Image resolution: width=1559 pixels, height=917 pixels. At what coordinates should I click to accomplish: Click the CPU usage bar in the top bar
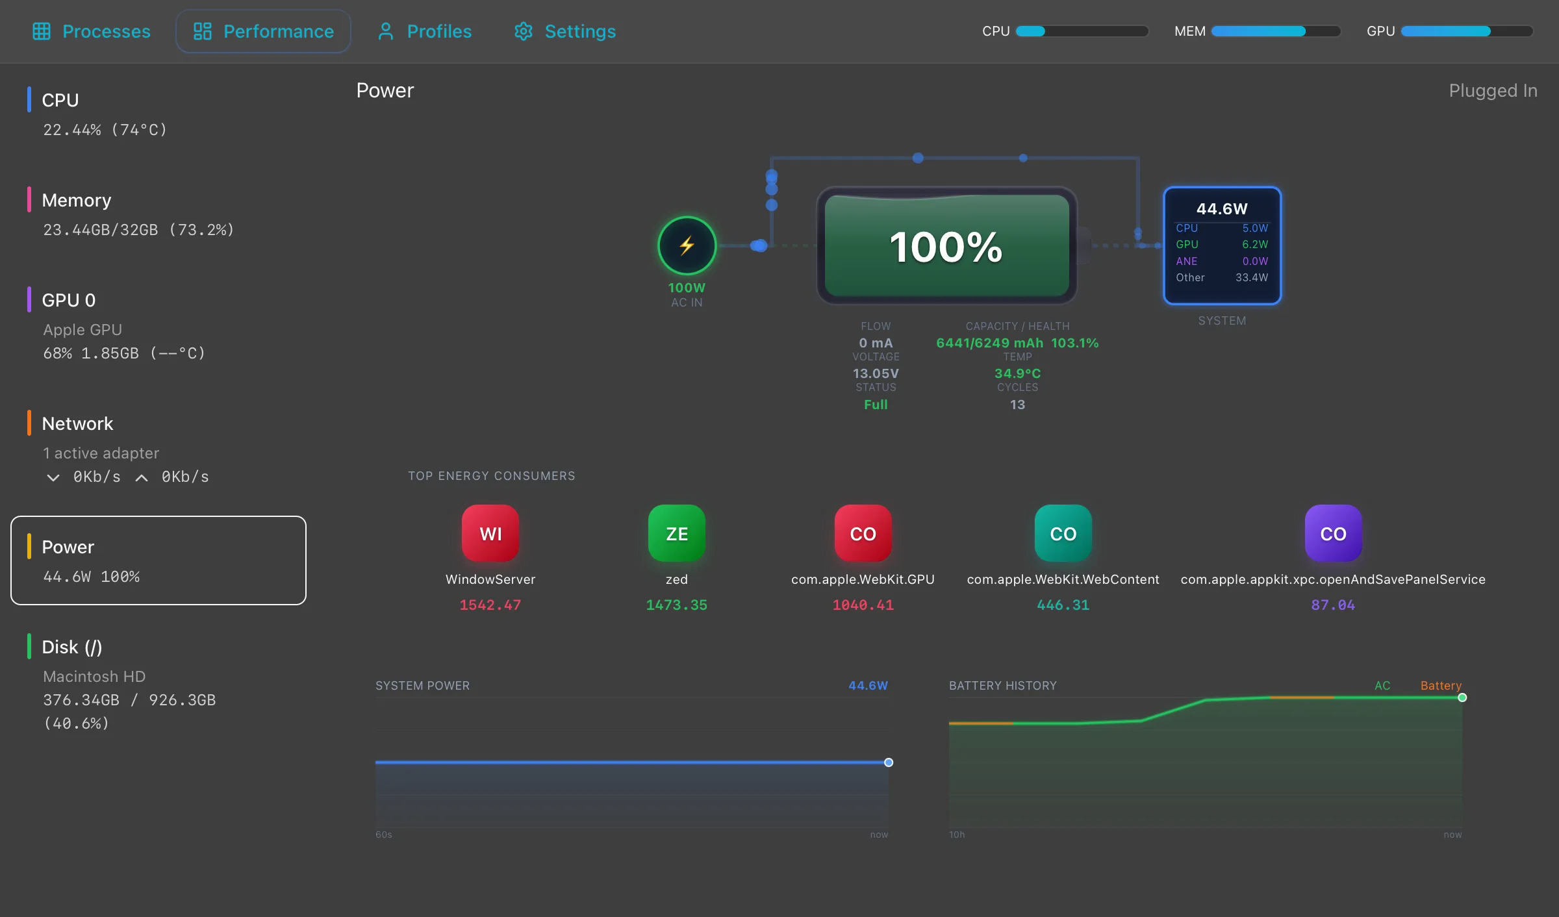(x=1083, y=31)
